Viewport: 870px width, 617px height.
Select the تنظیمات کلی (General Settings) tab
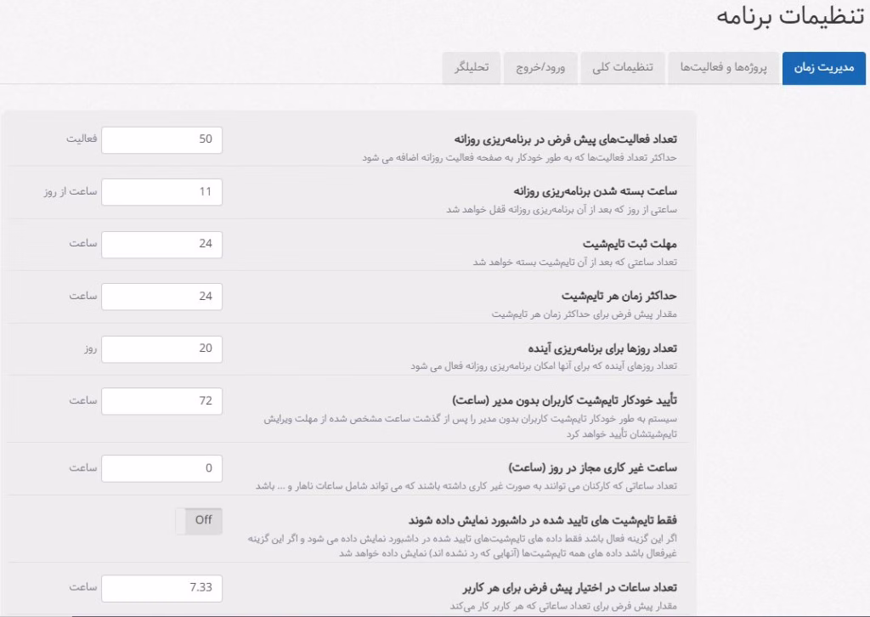pos(621,68)
